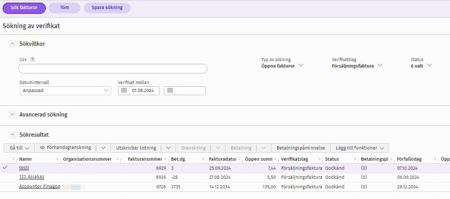This screenshot has width=450, height=199.
Task: Open Status 6 valt dropdown
Action: [x=421, y=66]
